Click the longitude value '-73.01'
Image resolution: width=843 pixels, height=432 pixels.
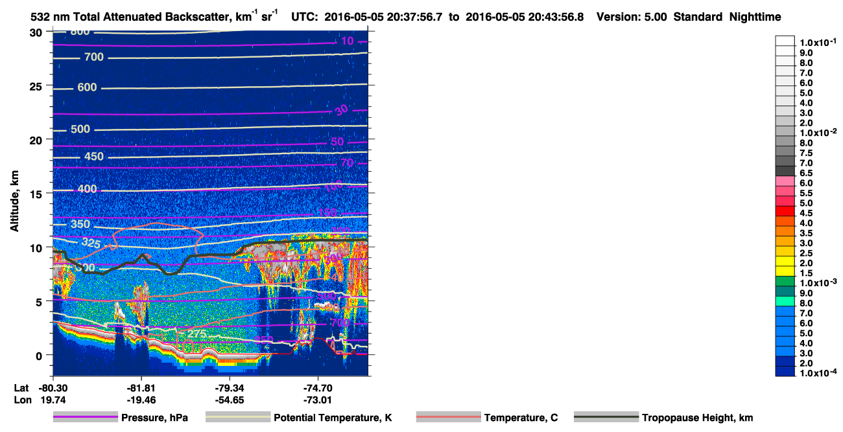318,400
